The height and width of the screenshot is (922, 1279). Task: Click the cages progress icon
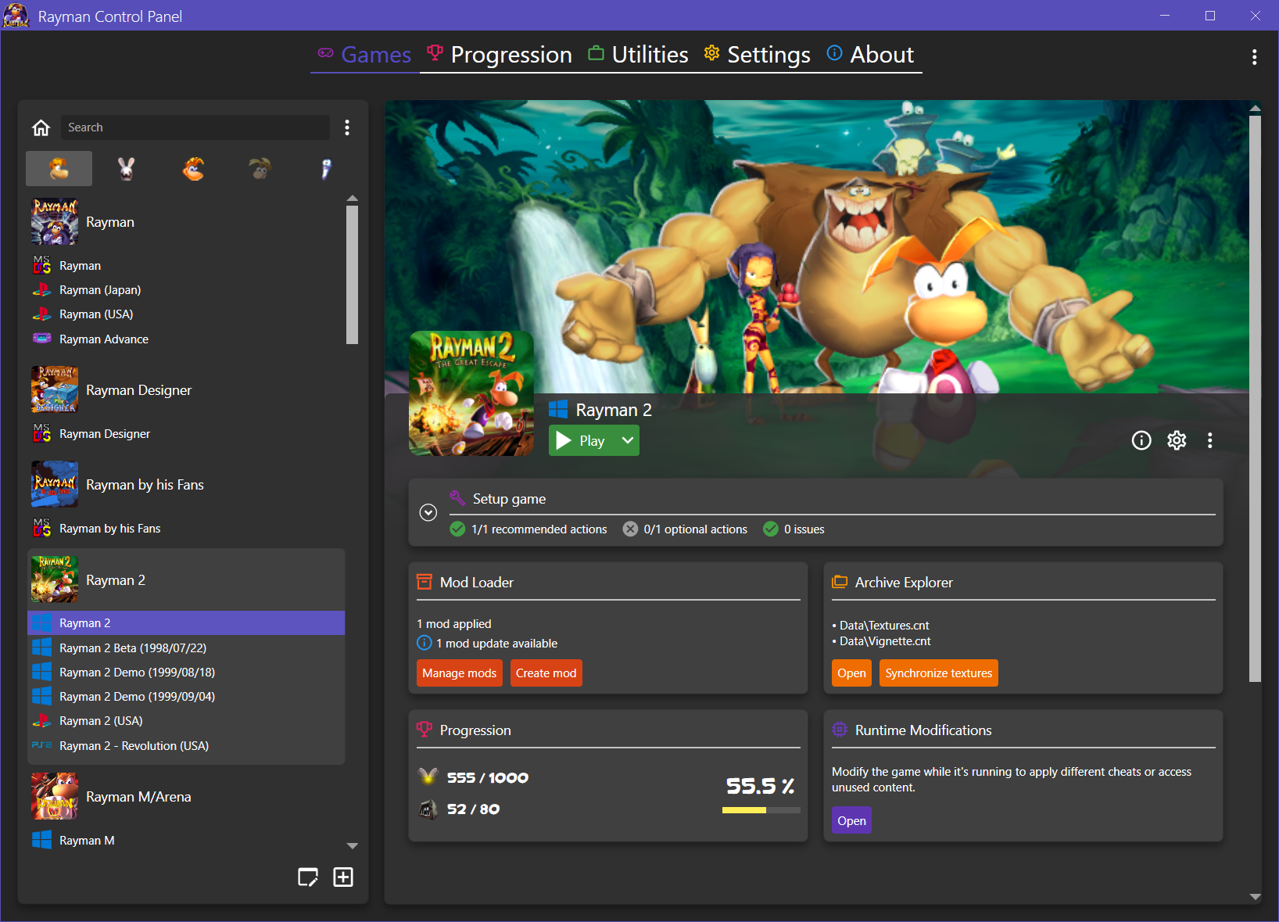[428, 809]
